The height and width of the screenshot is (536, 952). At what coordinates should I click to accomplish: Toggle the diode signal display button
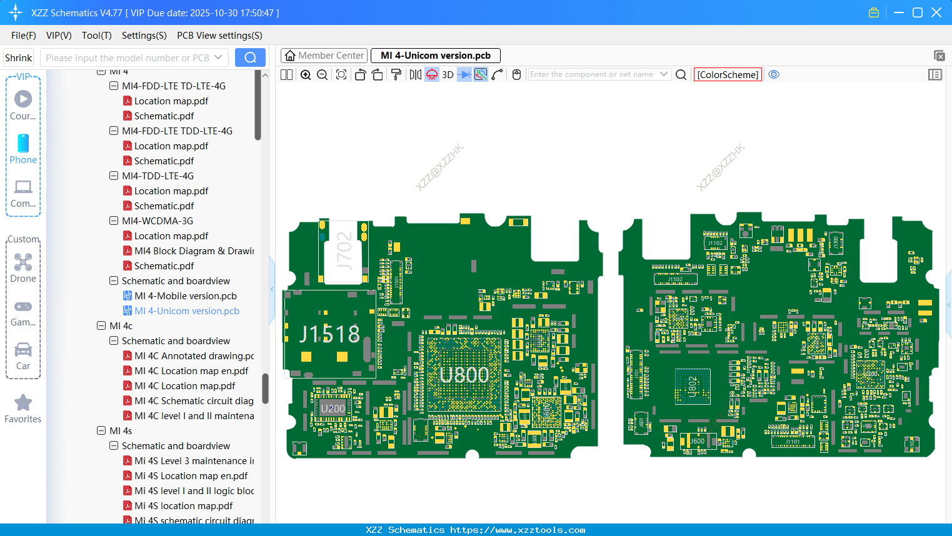tap(464, 75)
